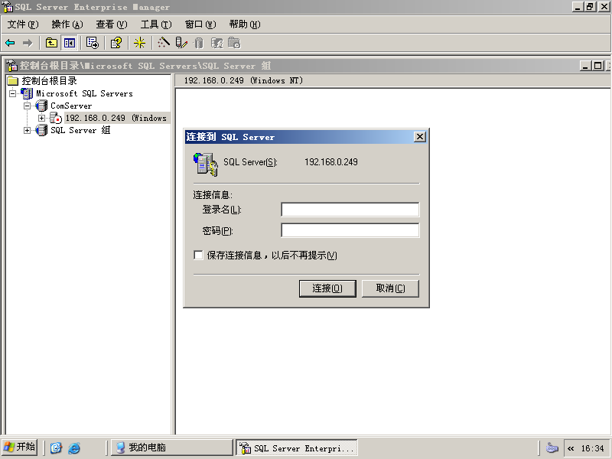Image resolution: width=612 pixels, height=459 pixels.
Task: Click the 开始 Start button
Action: (20, 448)
